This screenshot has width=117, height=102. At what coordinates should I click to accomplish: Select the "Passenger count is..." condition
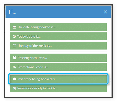58,58
